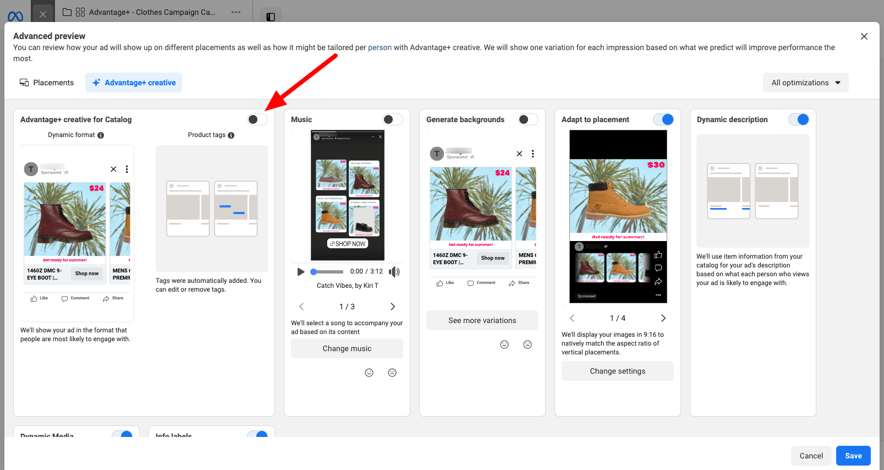Screen dimensions: 884x470
Task: Open the three-dot menu beside campaign name
Action: [x=236, y=12]
